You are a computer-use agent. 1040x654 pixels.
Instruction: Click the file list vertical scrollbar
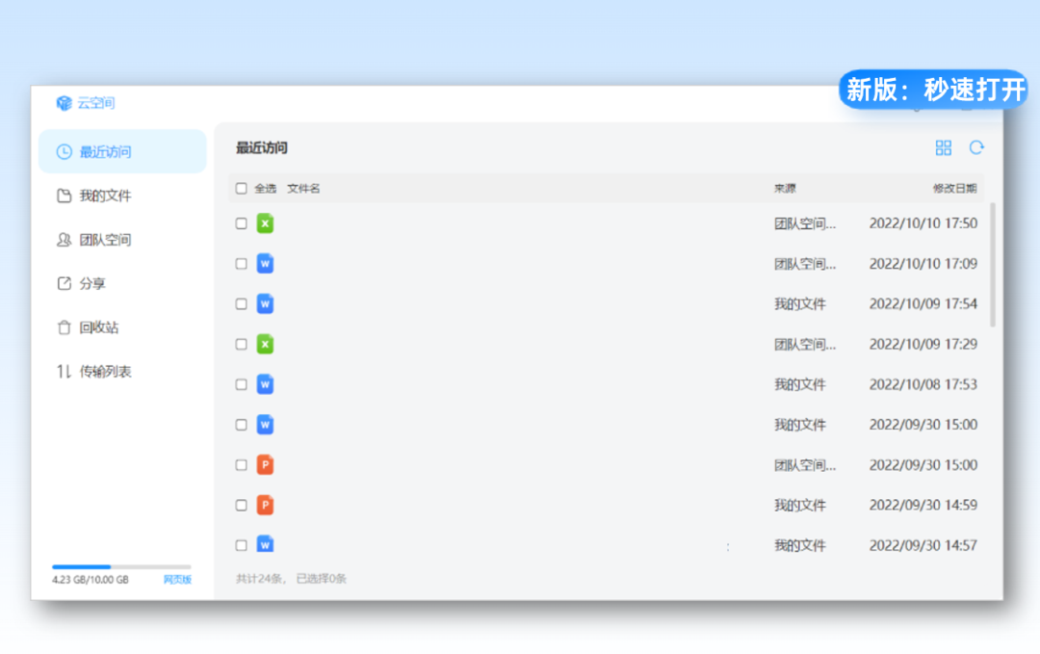(992, 265)
